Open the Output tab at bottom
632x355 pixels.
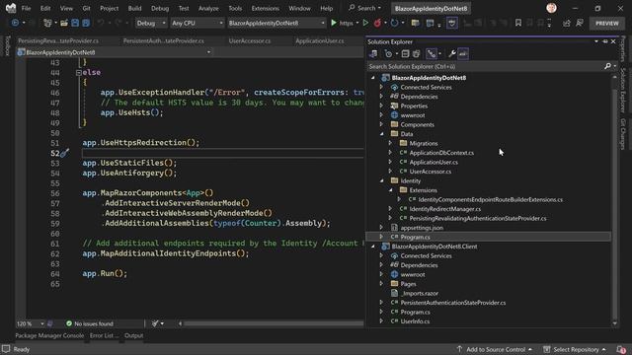tap(134, 335)
